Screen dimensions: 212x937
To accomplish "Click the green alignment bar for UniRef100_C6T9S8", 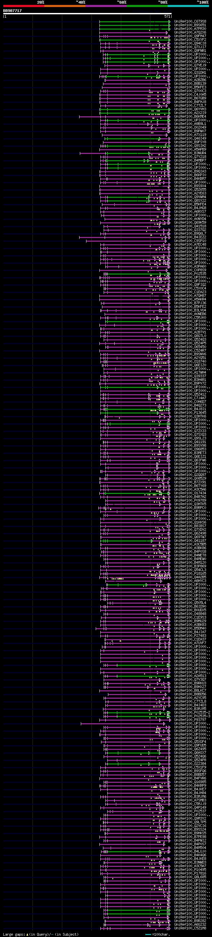I will (x=134, y=22).
